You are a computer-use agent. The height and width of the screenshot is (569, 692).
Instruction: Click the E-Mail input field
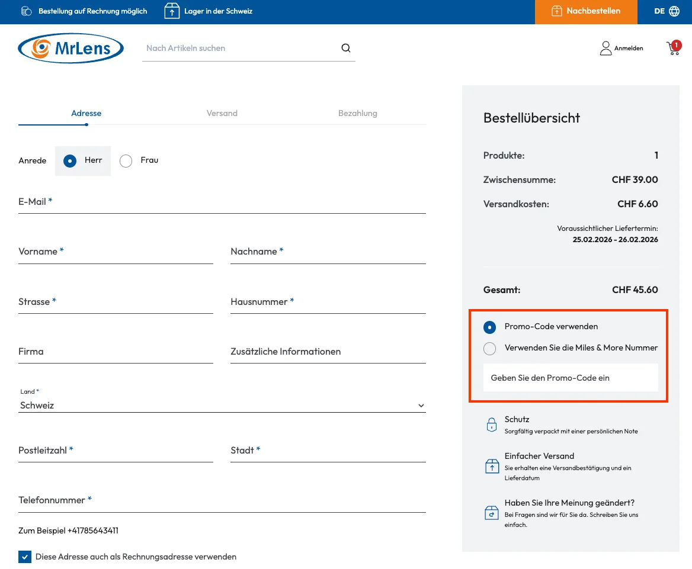pos(222,202)
